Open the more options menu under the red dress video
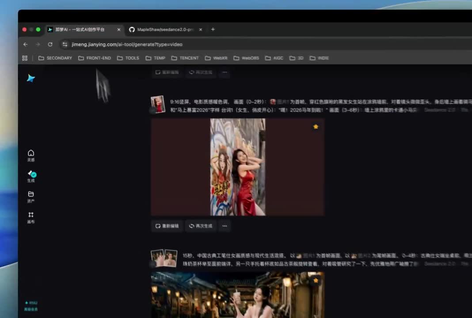The height and width of the screenshot is (318, 472). [225, 226]
